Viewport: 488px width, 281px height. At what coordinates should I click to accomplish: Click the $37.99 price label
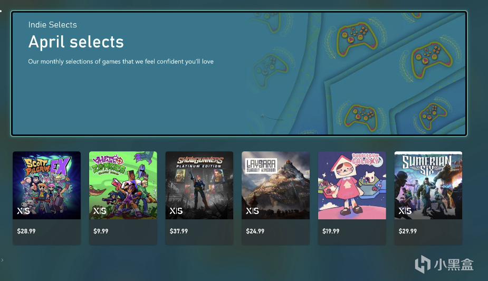tap(179, 231)
